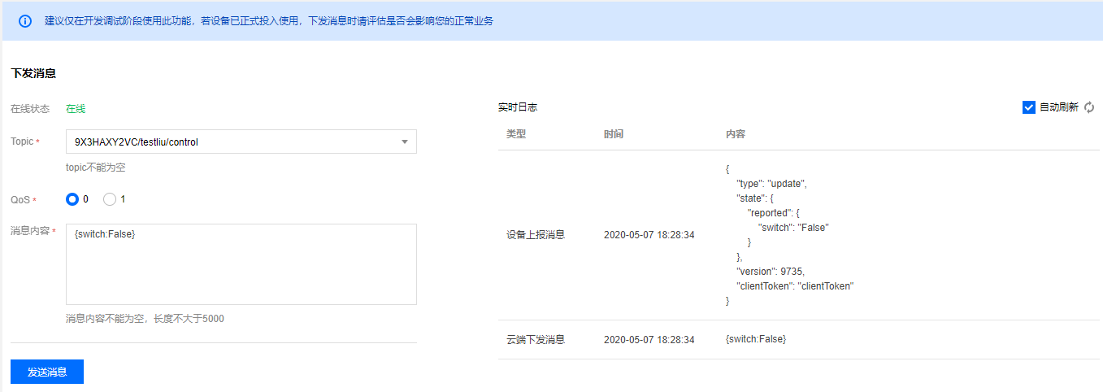Click the 类型 column header
This screenshot has width=1103, height=392.
(x=516, y=134)
